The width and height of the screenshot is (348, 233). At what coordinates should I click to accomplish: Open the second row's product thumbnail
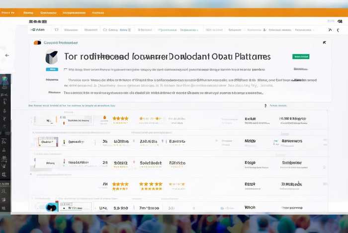point(48,142)
